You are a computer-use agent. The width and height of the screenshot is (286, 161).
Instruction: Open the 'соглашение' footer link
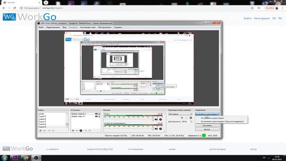pyautogui.click(x=135, y=149)
